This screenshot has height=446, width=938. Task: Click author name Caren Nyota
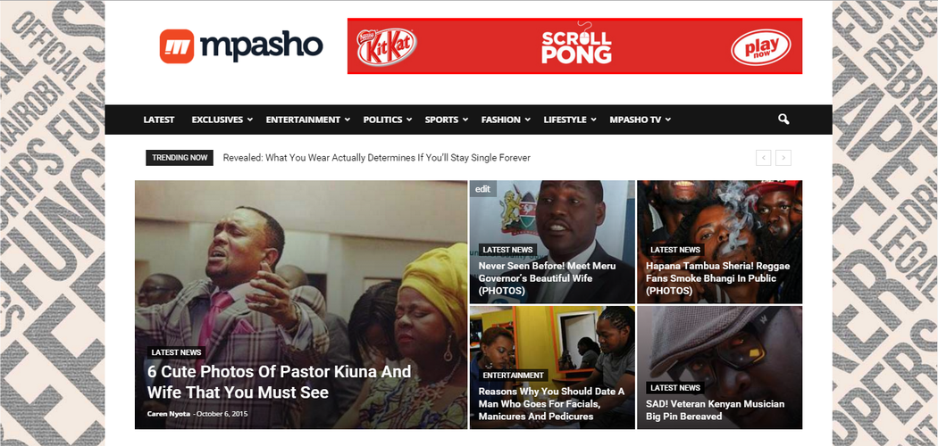[x=169, y=413]
